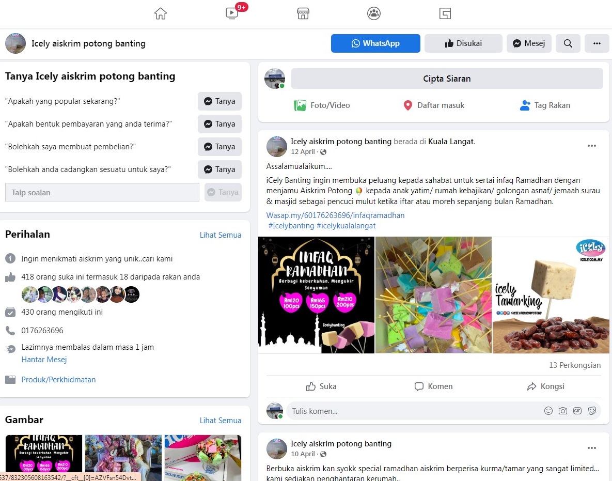Open the dessert bowl thumbnail in Gambar
This screenshot has width=612, height=481.
point(203,458)
